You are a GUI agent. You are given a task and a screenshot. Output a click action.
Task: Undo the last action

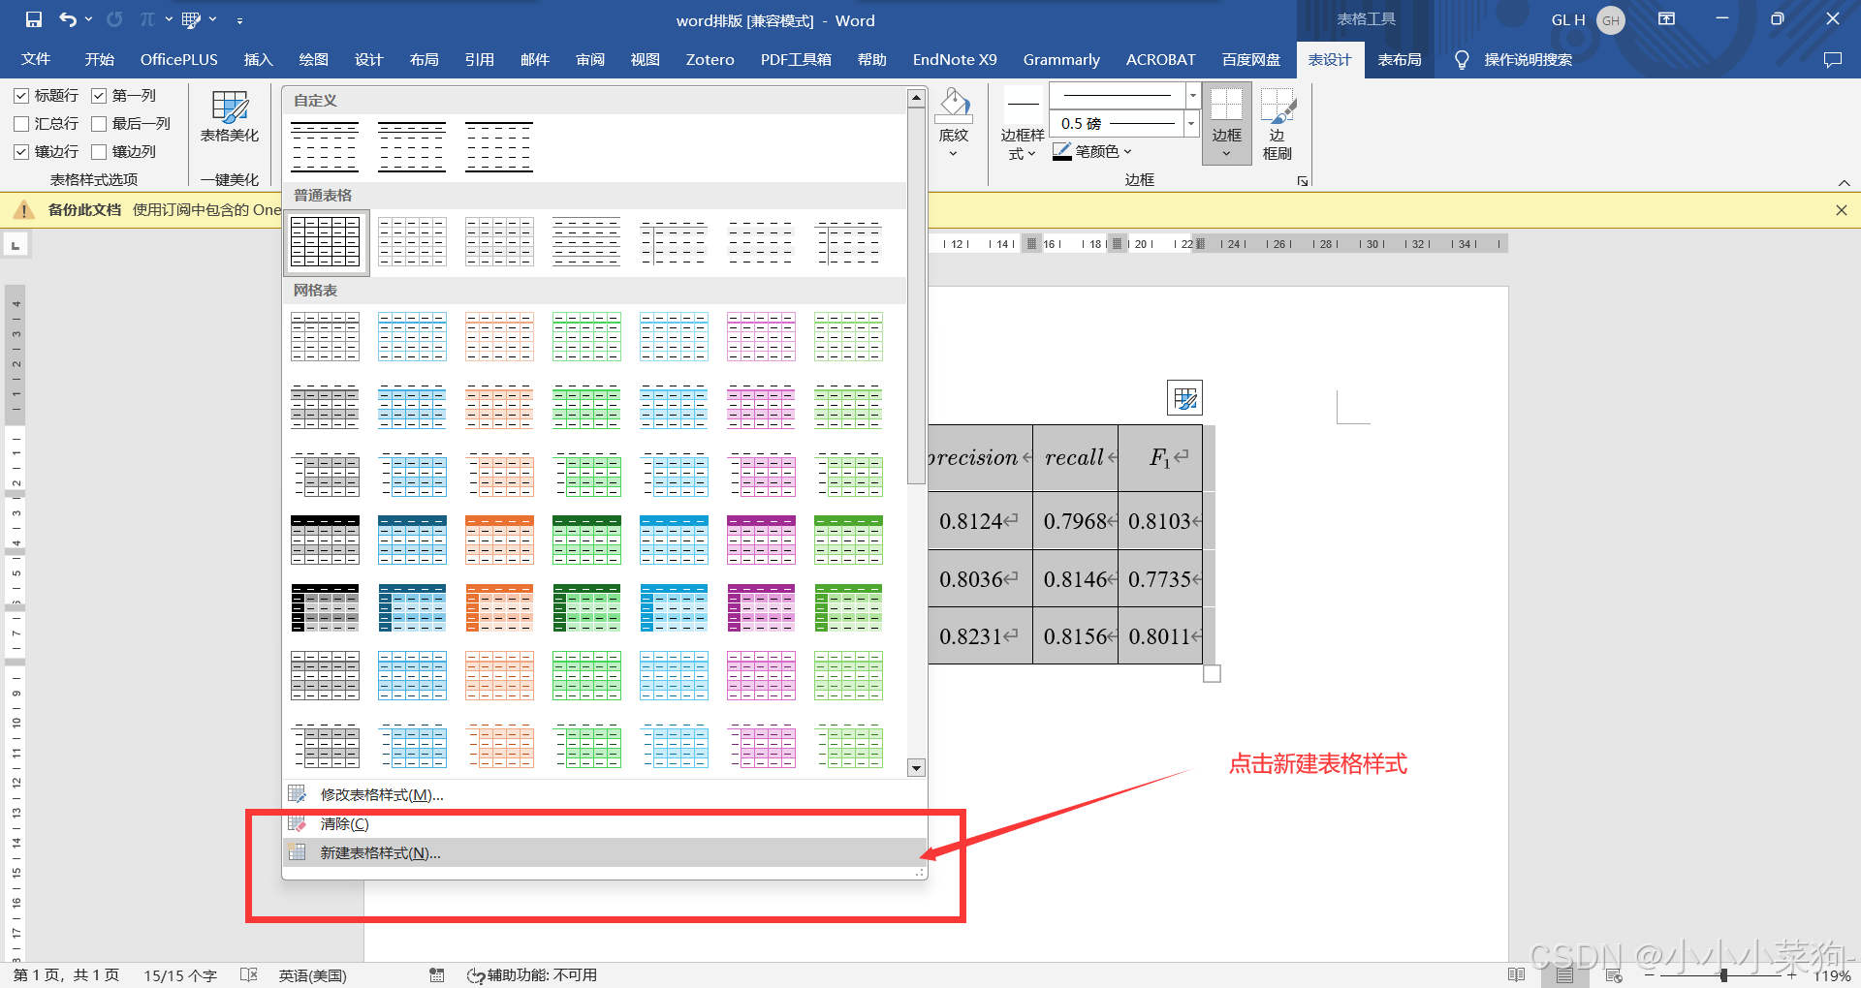67,19
